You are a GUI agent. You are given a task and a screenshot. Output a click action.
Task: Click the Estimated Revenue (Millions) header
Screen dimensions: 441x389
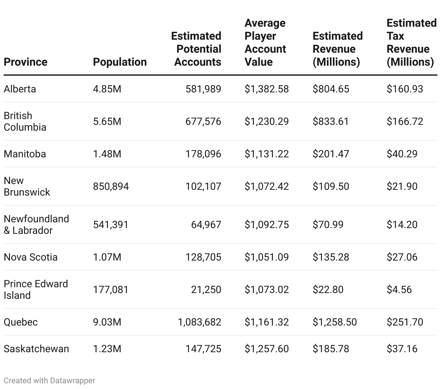337,49
